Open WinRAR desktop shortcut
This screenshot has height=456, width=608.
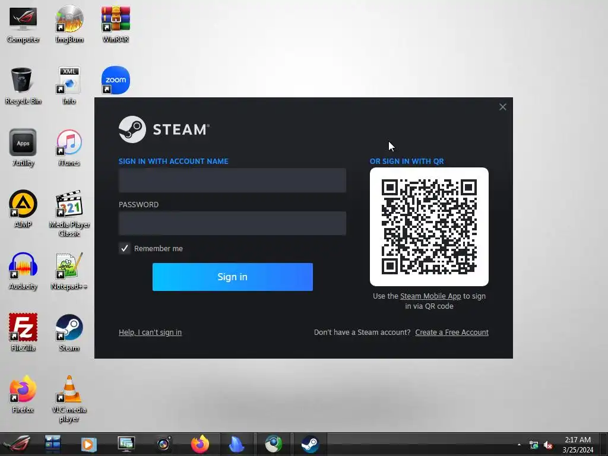click(x=116, y=24)
